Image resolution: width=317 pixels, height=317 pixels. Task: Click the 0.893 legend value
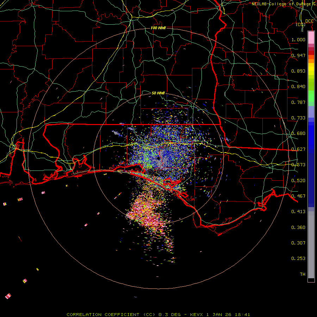(x=298, y=71)
